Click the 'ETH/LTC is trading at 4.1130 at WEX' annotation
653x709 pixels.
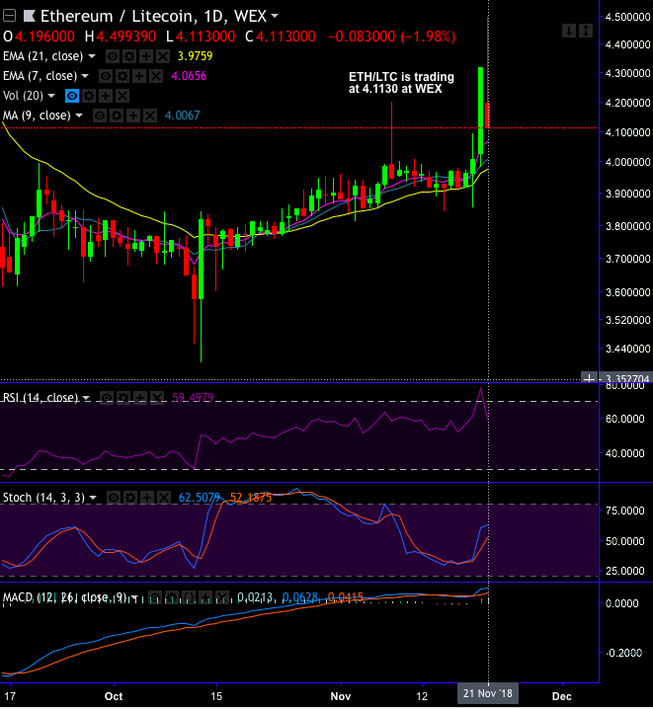pos(401,83)
